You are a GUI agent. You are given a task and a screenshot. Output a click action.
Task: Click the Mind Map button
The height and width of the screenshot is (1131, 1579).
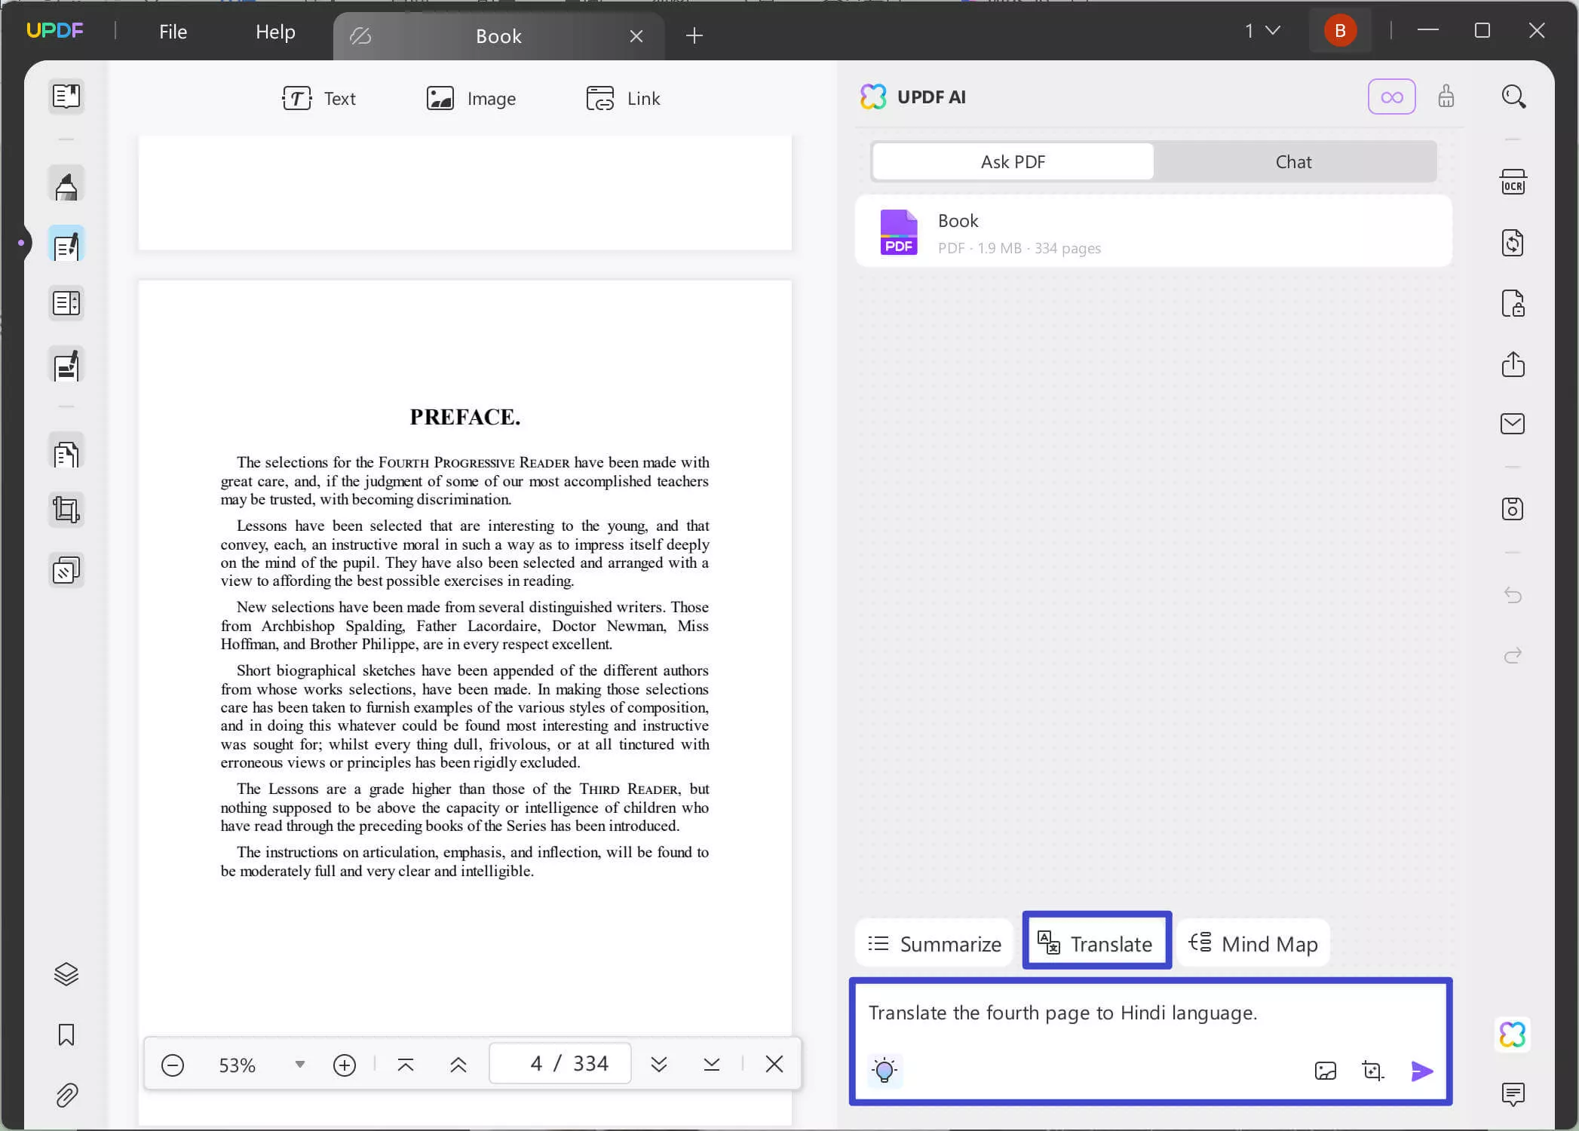(1253, 943)
